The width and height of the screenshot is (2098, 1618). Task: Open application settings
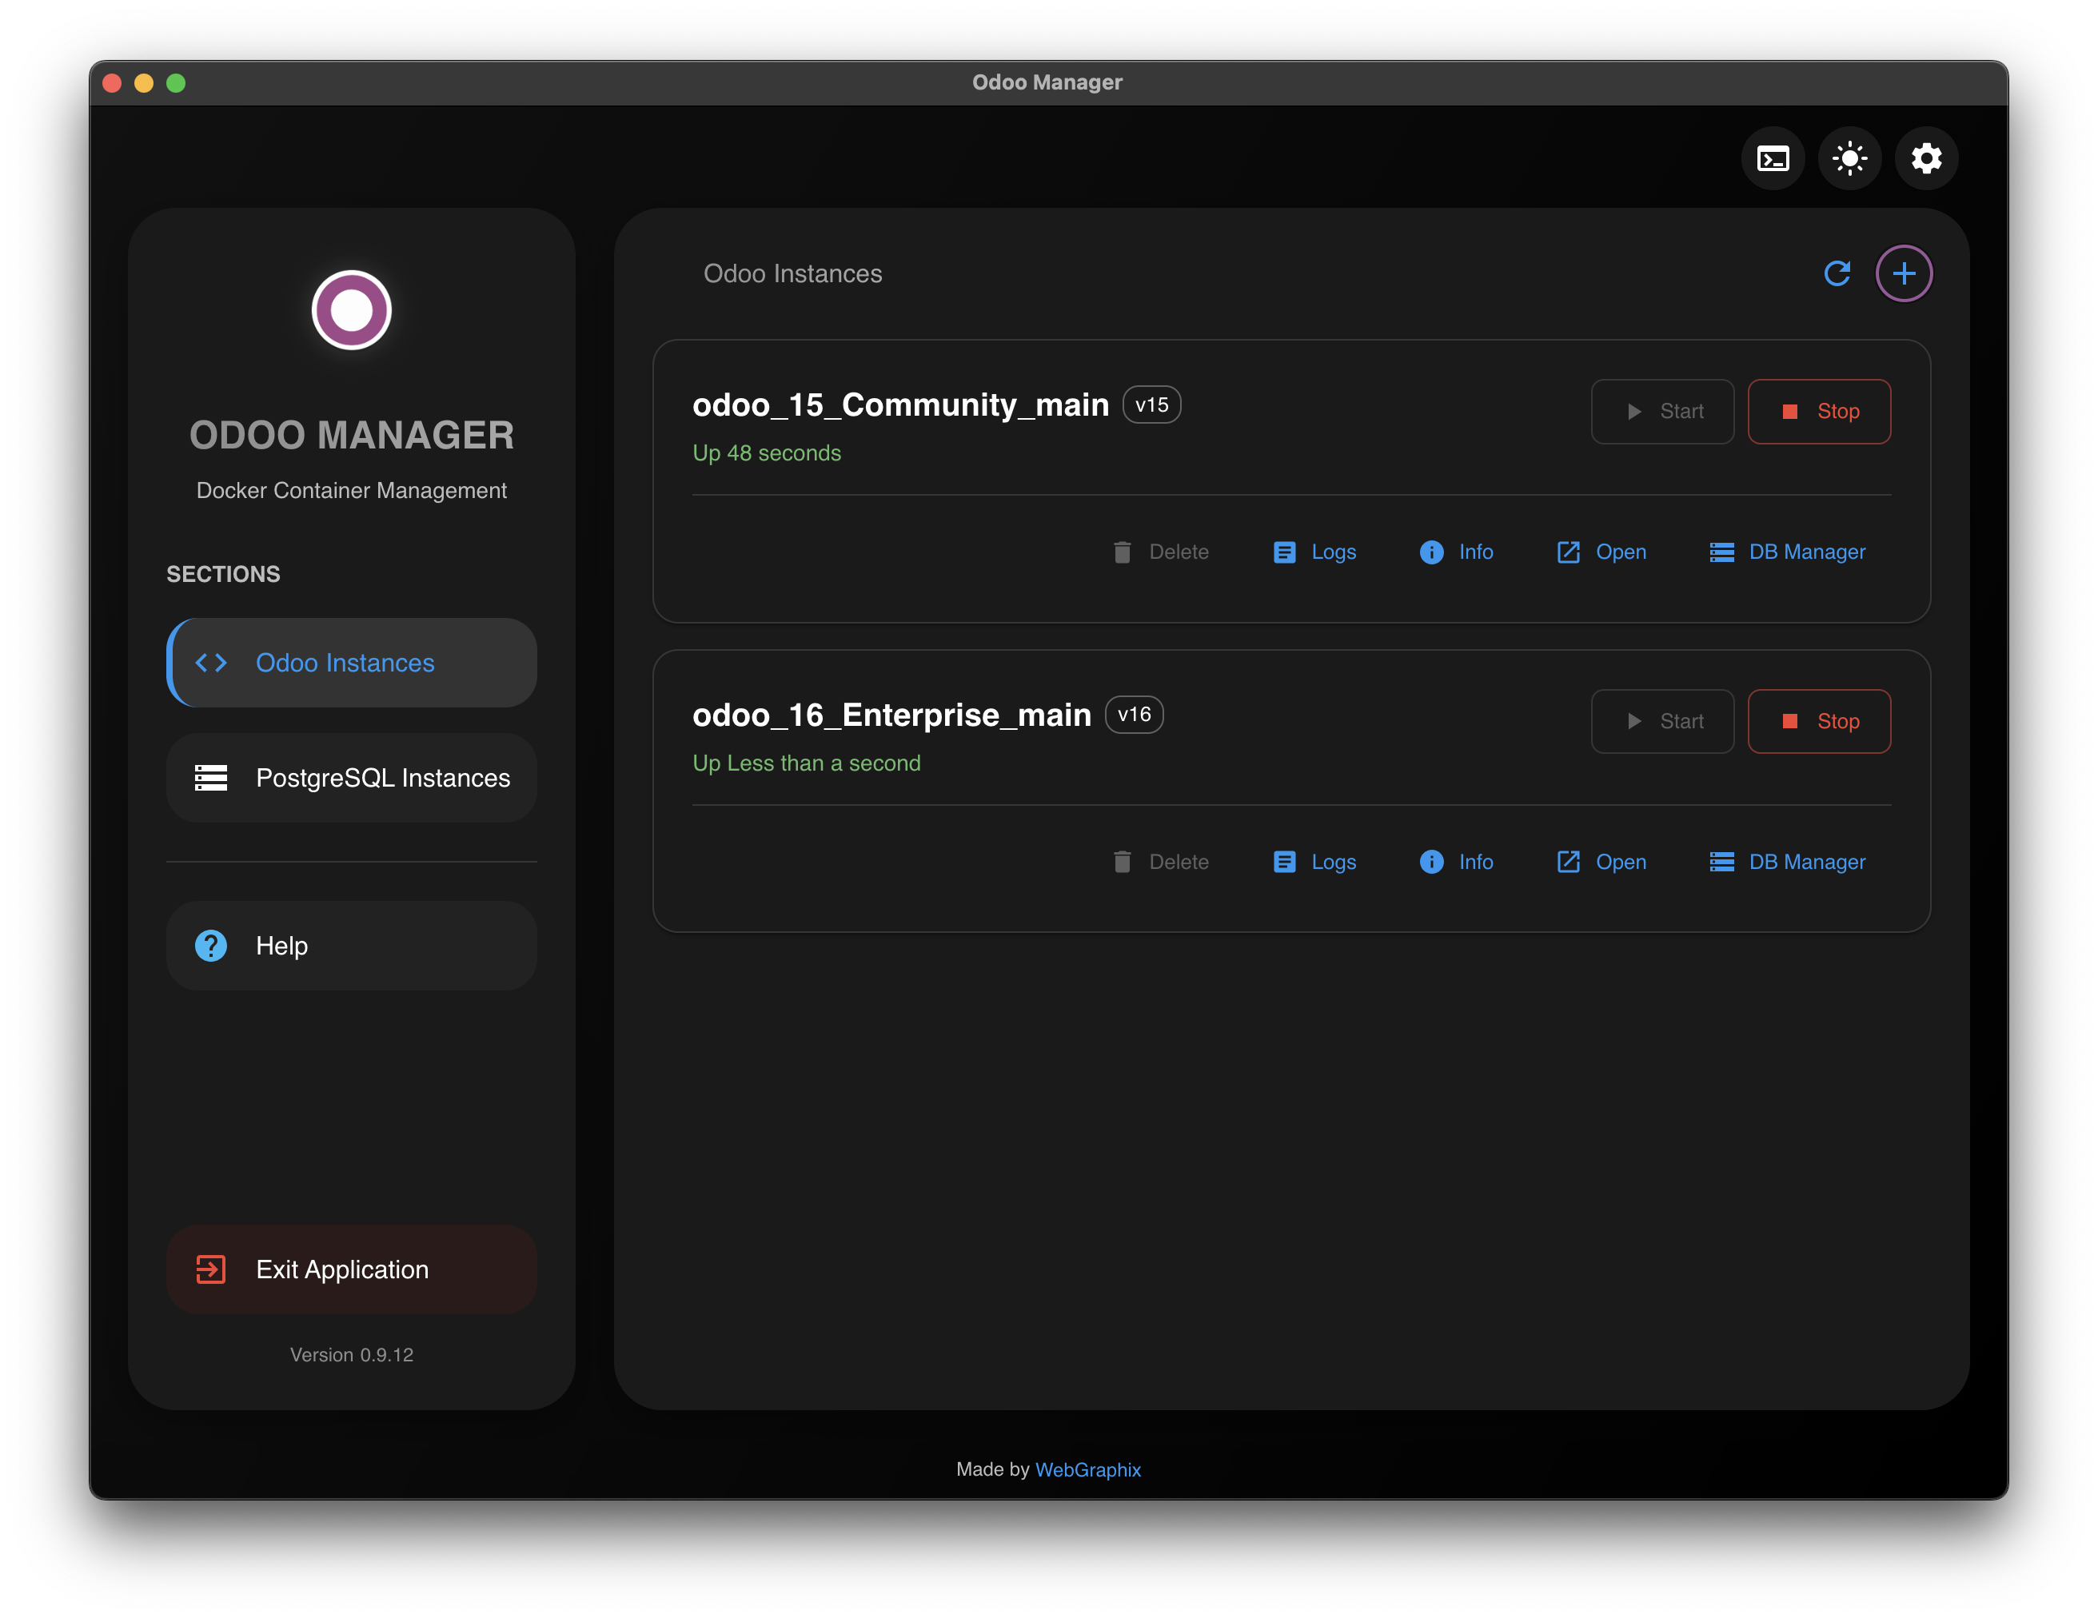1925,158
